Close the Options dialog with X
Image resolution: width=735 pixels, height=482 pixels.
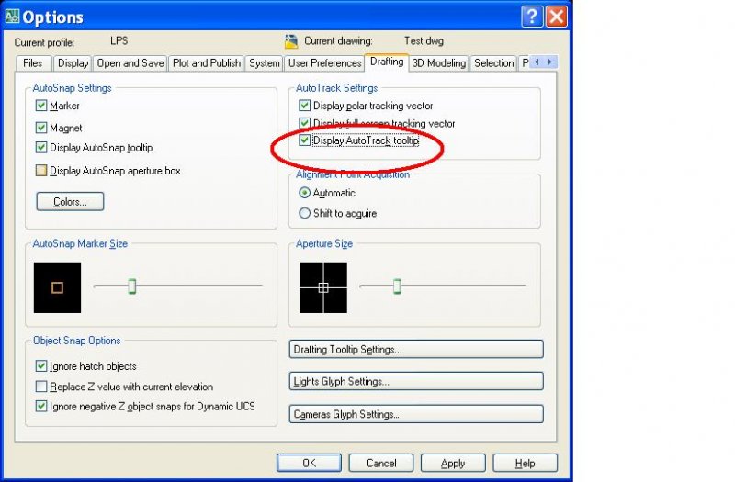(557, 17)
